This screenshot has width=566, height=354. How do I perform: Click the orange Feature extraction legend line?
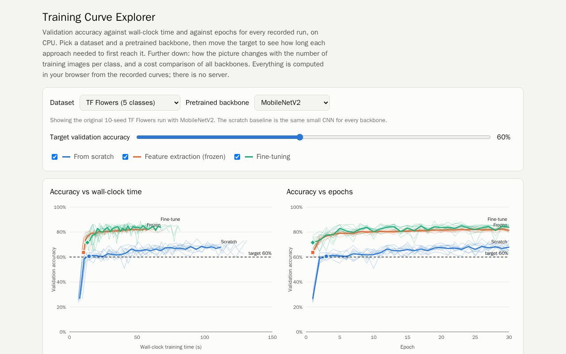coord(137,157)
